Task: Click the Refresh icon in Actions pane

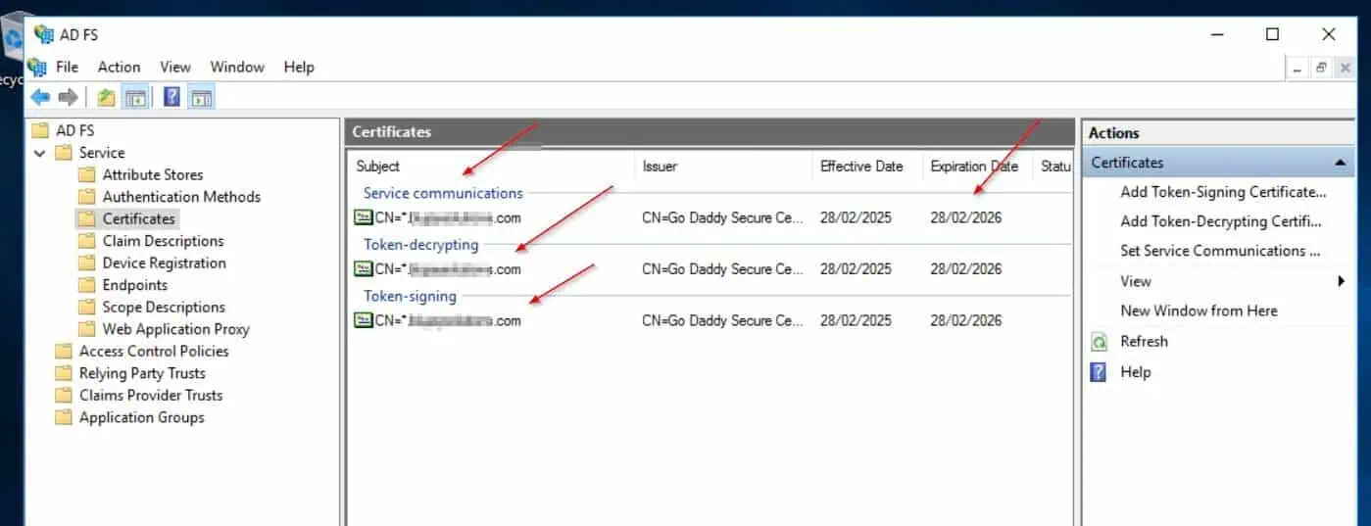Action: (x=1100, y=342)
